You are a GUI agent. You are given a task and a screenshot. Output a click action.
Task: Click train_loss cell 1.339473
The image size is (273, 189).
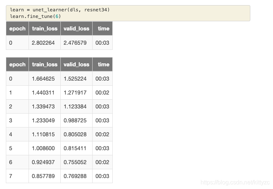(x=45, y=107)
